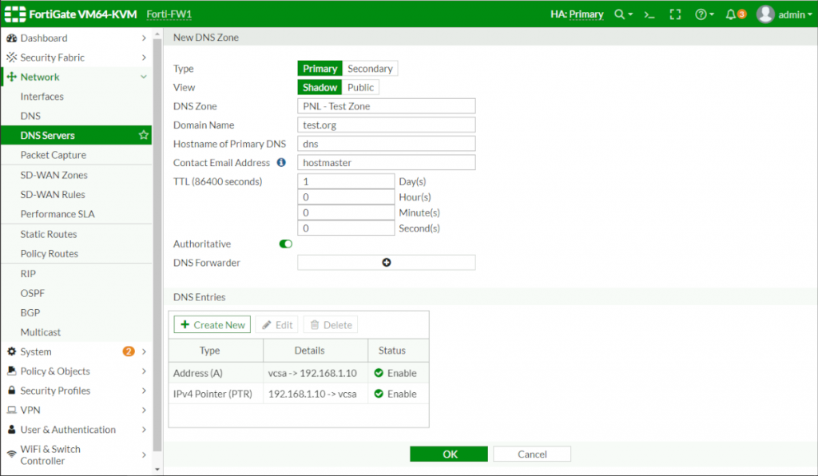Click the fullscreen icon in header
818x476 pixels.
point(675,14)
